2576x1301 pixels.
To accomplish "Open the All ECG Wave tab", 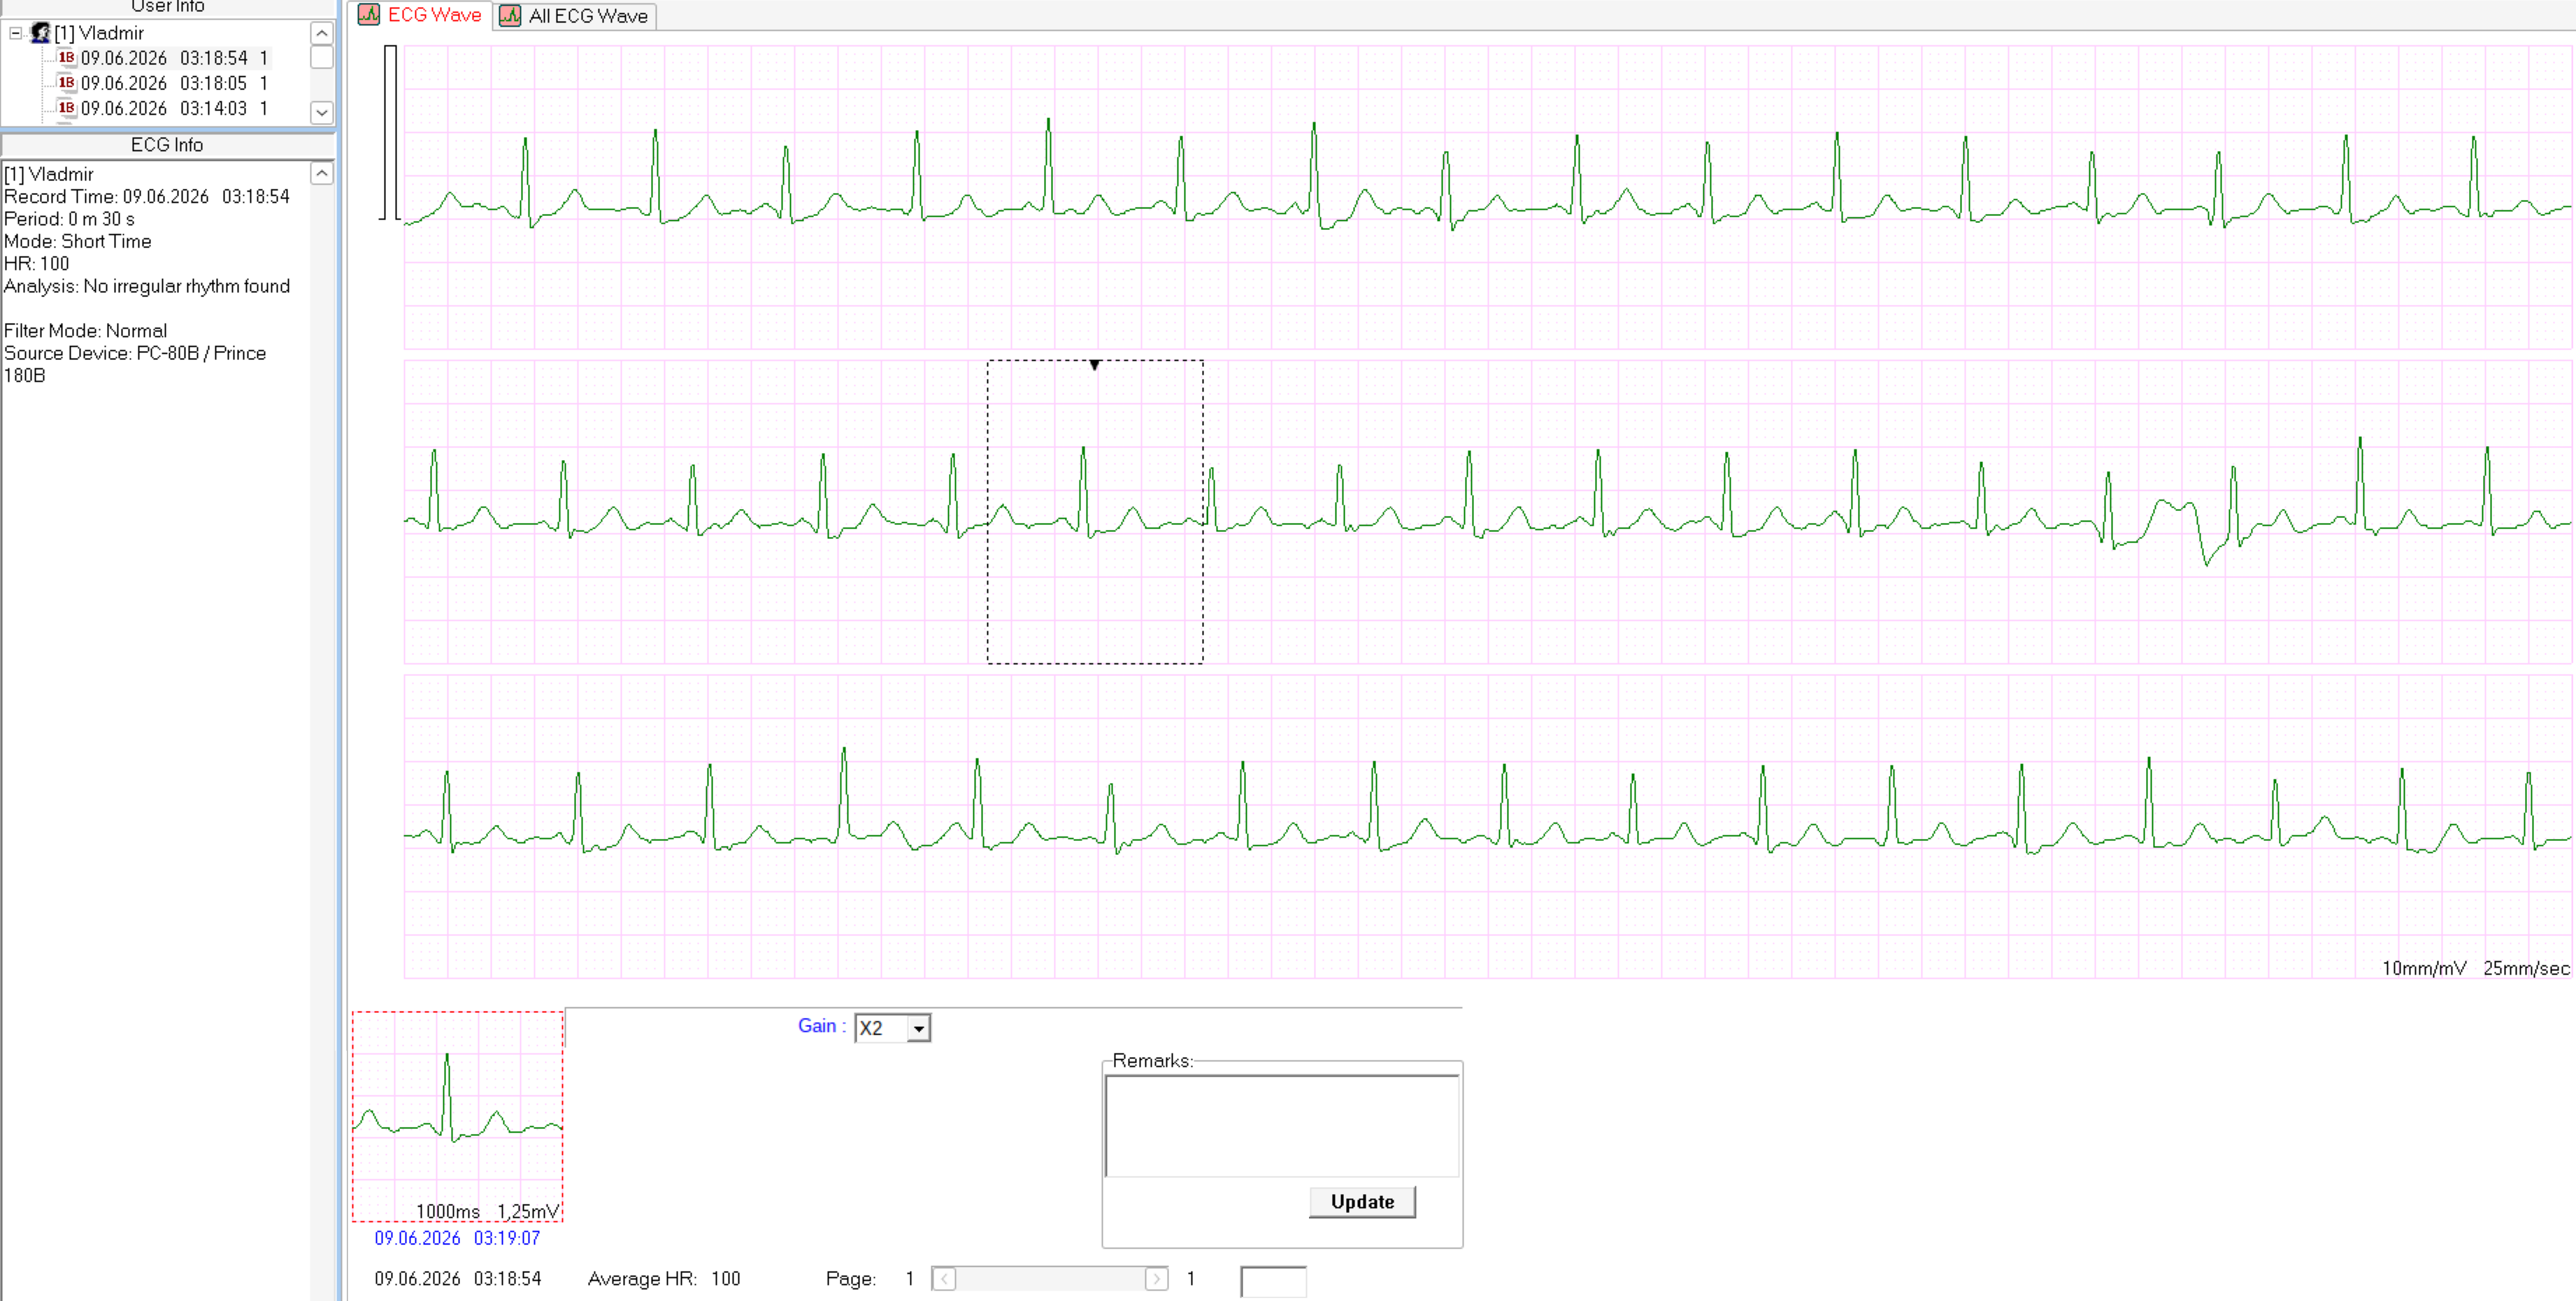I will pyautogui.click(x=575, y=16).
